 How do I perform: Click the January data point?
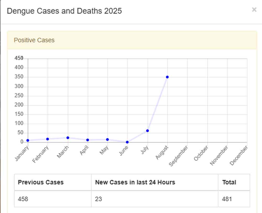(x=28, y=140)
